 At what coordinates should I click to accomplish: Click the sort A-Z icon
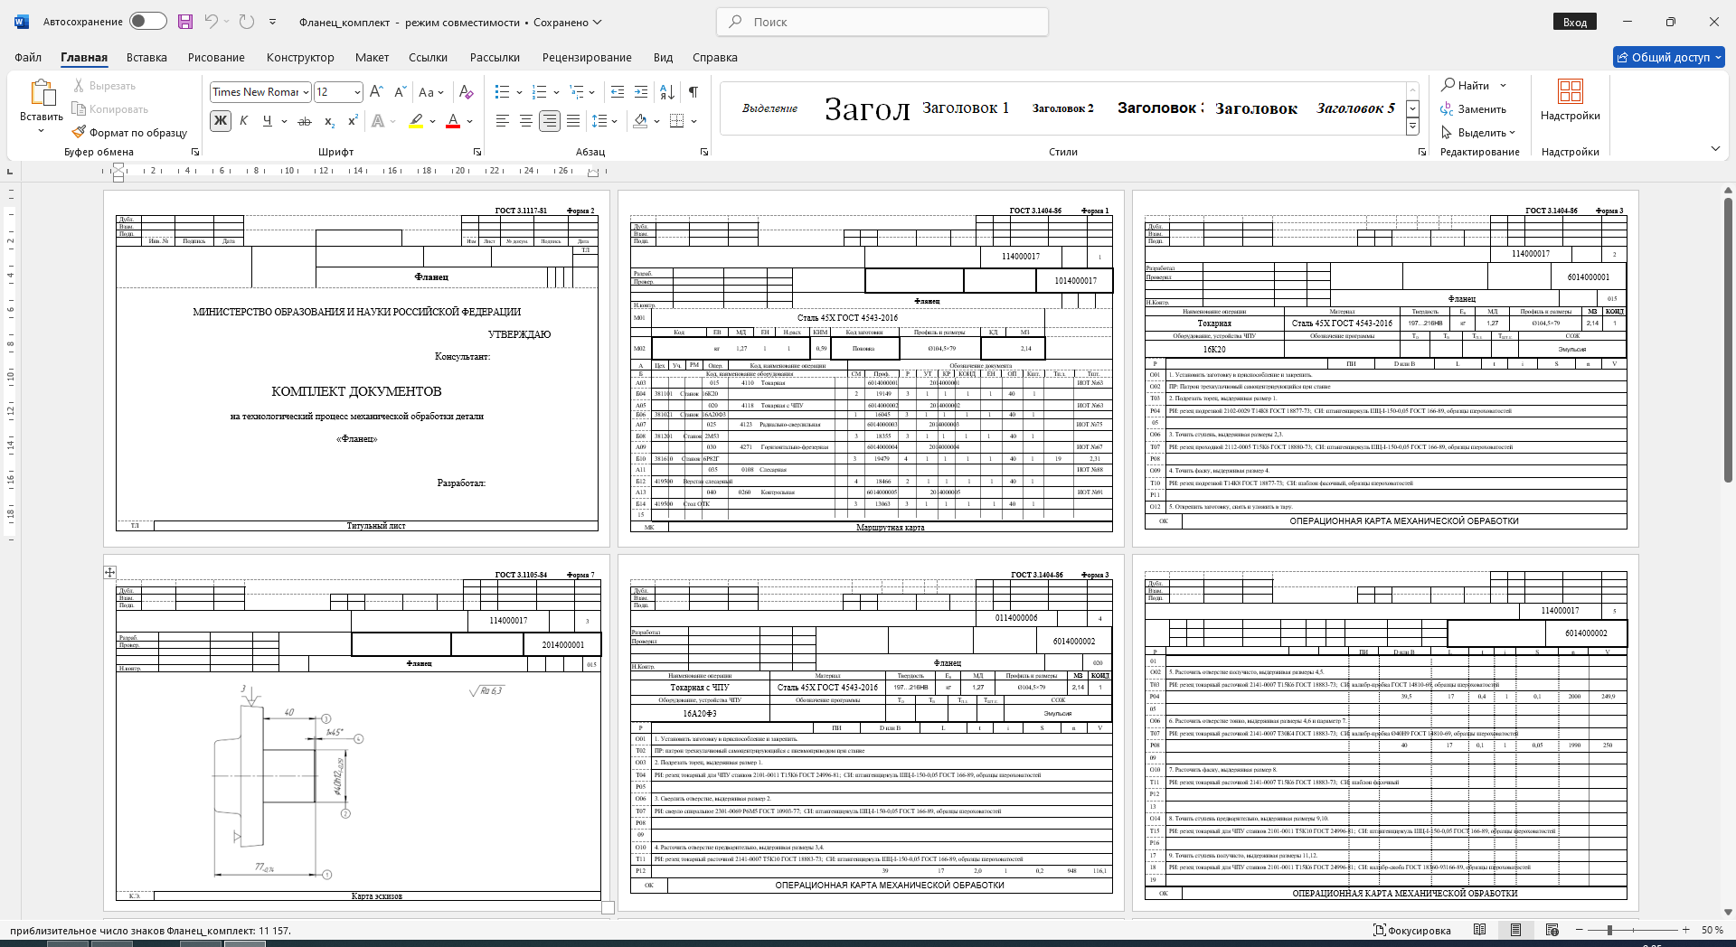tap(667, 92)
